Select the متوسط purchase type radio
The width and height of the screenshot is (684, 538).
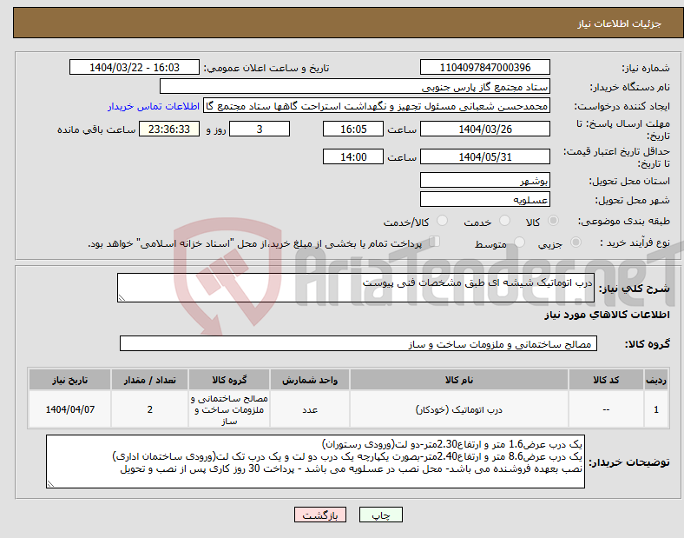coord(519,242)
